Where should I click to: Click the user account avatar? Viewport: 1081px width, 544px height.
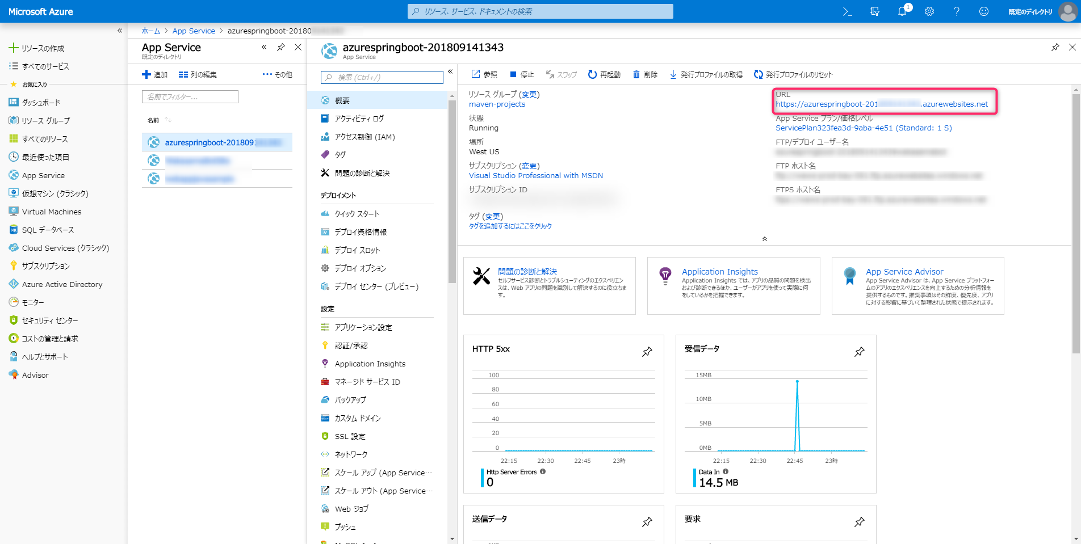pos(1068,11)
